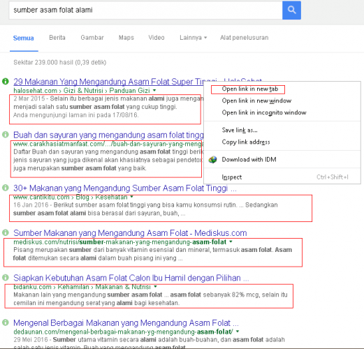Click the search field containing sumber asam folat alami
This screenshot has height=349, width=364.
click(x=145, y=10)
